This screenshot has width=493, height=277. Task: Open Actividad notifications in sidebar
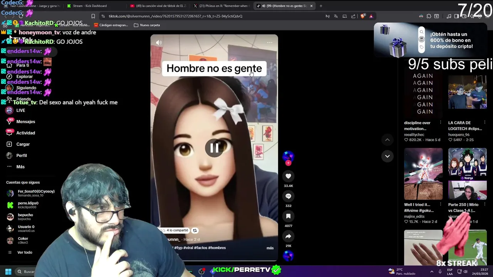[25, 133]
